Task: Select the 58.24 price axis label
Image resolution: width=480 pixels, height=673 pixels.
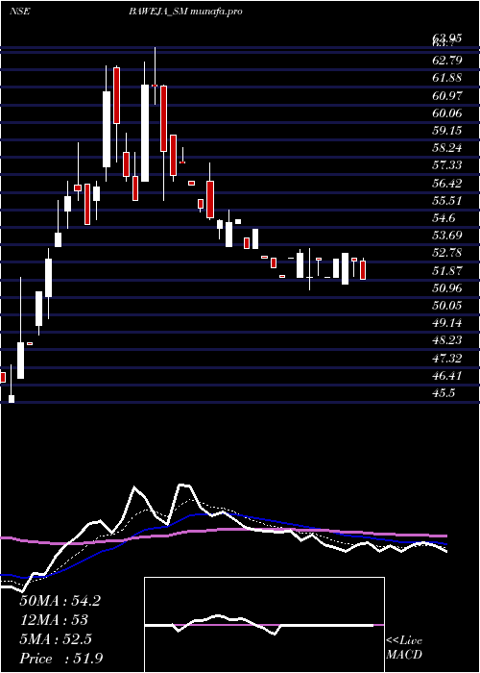Action: coord(447,148)
